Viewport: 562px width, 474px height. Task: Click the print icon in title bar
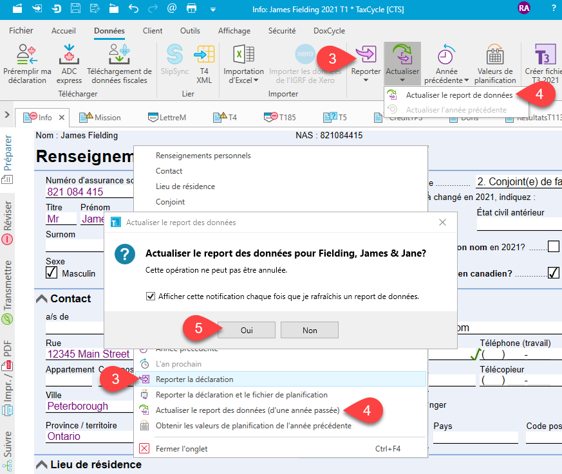(x=191, y=8)
